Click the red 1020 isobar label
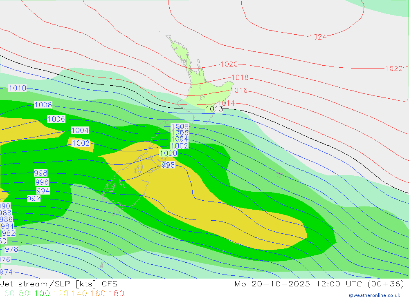 (229, 64)
